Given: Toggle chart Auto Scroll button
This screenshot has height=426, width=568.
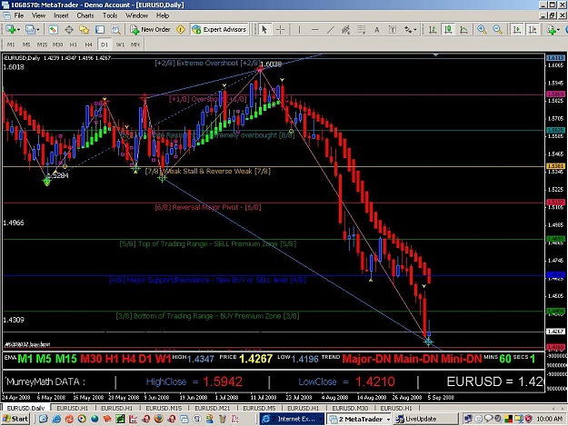Looking at the screenshot, I should [517, 30].
